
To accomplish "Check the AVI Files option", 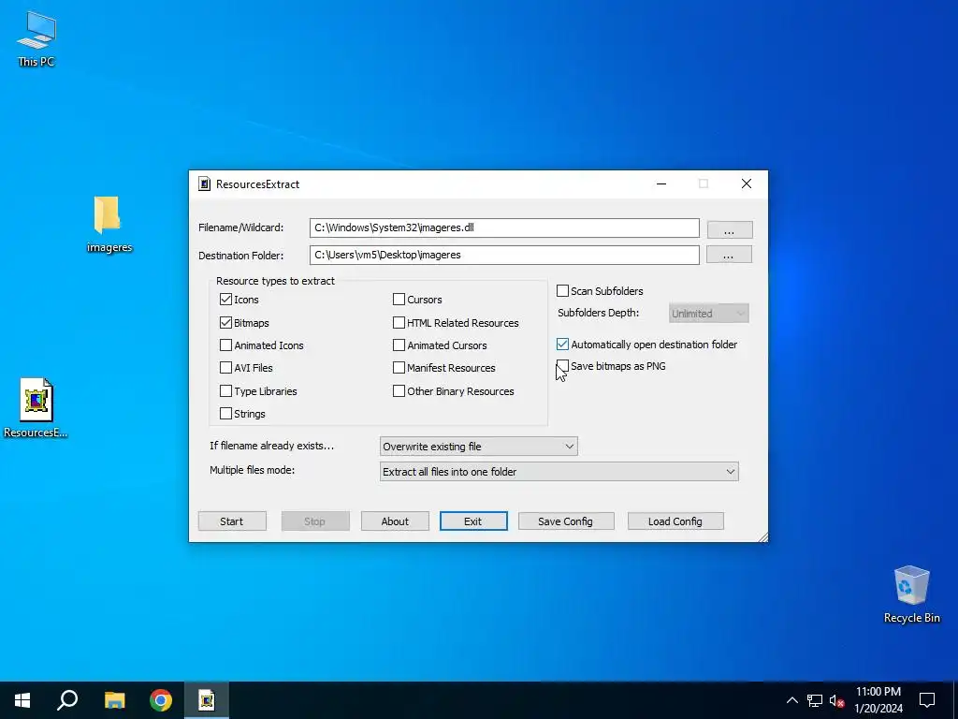I will tap(225, 368).
